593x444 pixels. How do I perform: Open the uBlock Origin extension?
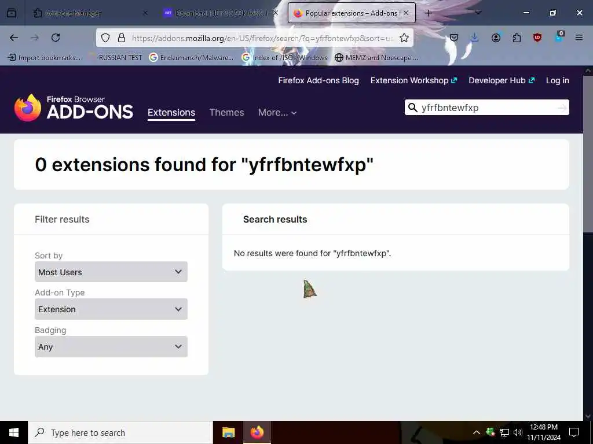click(x=537, y=38)
